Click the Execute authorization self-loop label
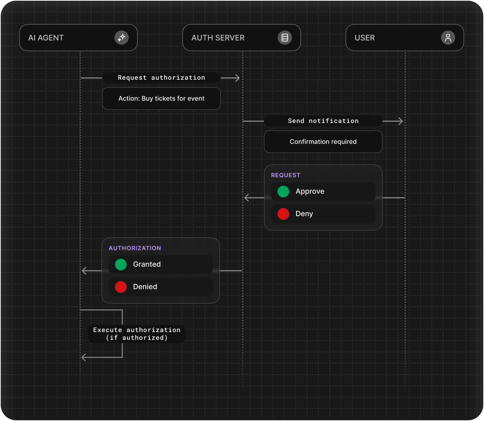The width and height of the screenshot is (484, 421). point(137,333)
